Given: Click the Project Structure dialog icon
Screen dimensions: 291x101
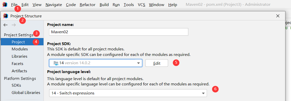Looking at the screenshot, I should 6,16.
